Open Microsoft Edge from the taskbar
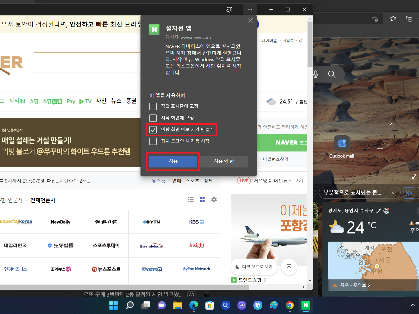This screenshot has height=314, width=419. (193, 305)
